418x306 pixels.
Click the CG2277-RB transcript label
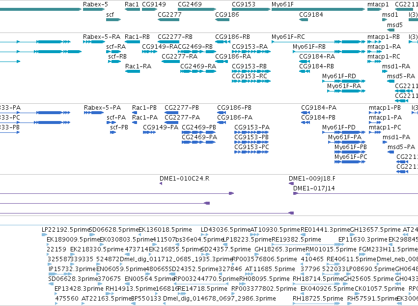(x=175, y=36)
